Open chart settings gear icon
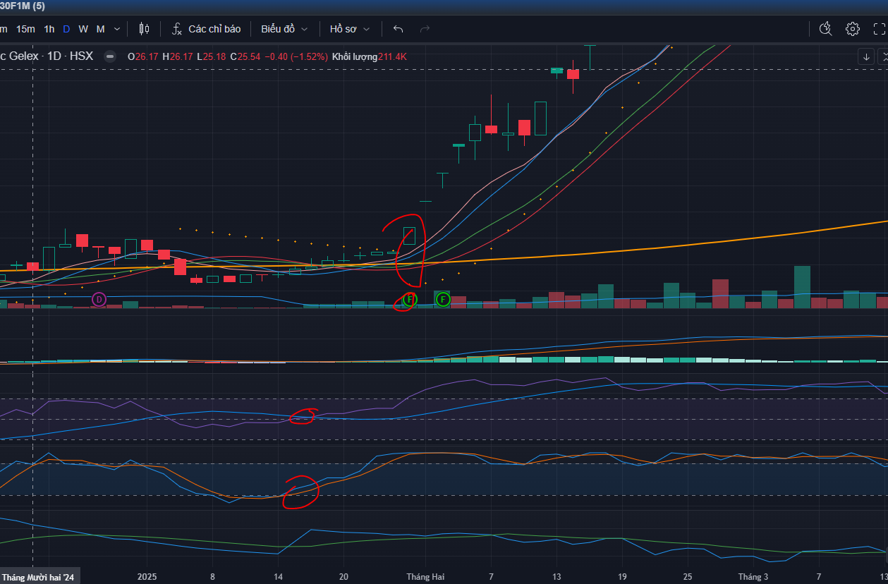The height and width of the screenshot is (584, 888). (853, 29)
